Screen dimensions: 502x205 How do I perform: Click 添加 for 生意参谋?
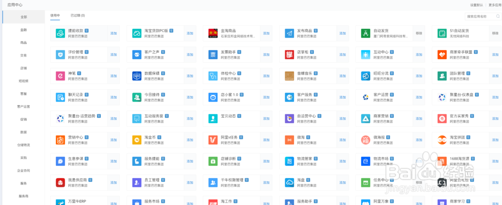point(113,161)
